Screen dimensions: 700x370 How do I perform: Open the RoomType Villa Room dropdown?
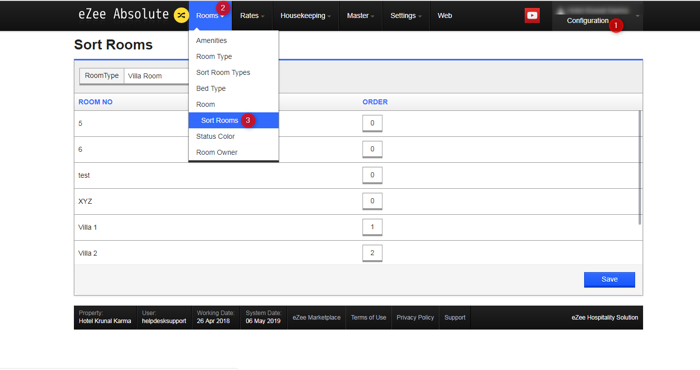click(156, 76)
